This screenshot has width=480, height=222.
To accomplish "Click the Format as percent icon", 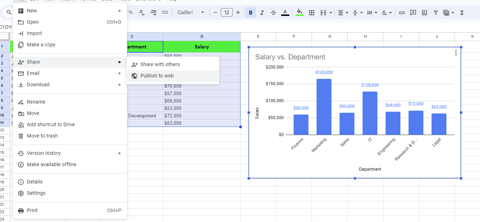I will (131, 12).
